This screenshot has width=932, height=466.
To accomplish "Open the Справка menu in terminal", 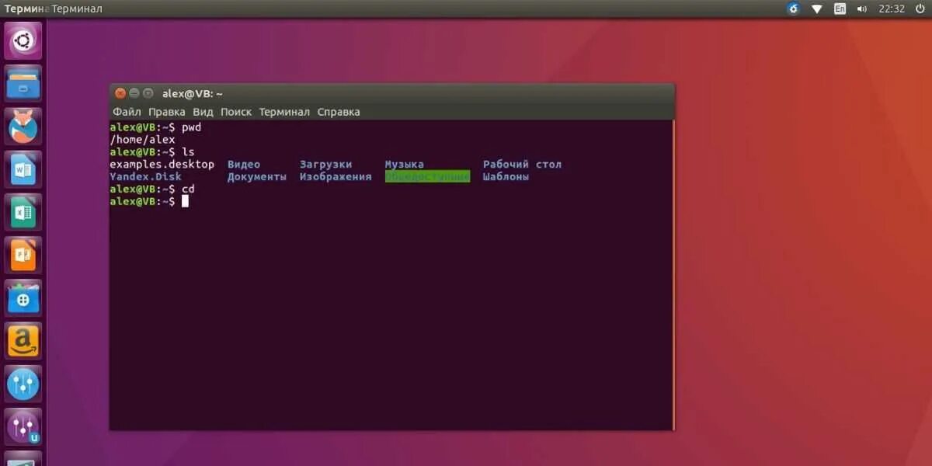I will [339, 112].
